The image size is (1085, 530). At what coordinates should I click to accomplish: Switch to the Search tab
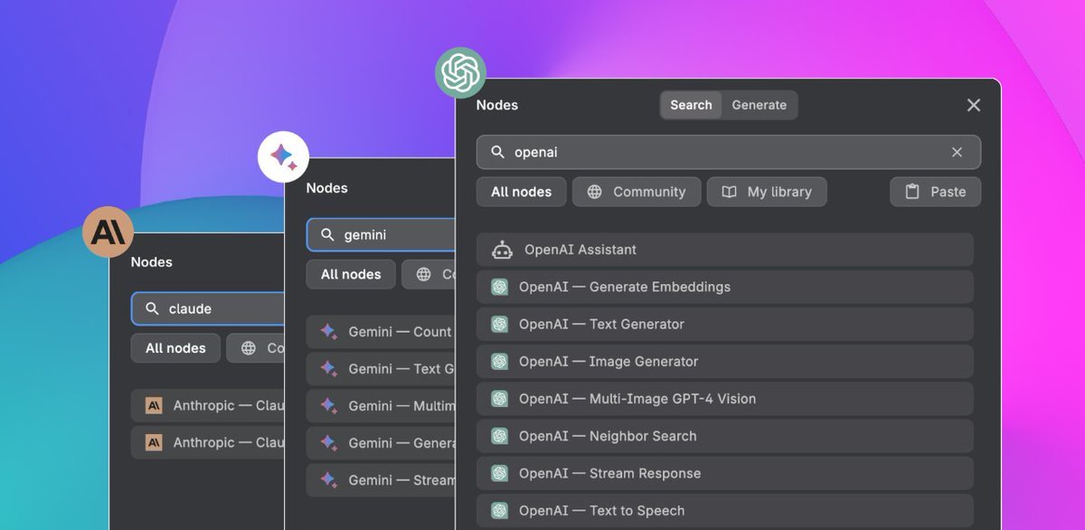coord(691,105)
